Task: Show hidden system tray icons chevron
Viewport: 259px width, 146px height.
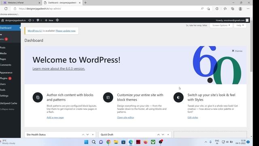Action: (206, 142)
